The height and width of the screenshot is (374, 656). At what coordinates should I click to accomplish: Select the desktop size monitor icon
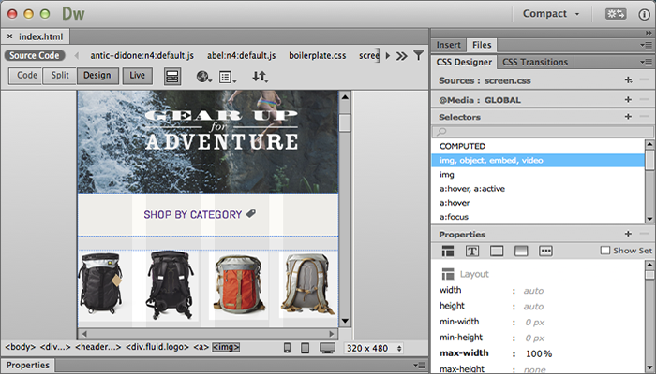click(x=327, y=348)
